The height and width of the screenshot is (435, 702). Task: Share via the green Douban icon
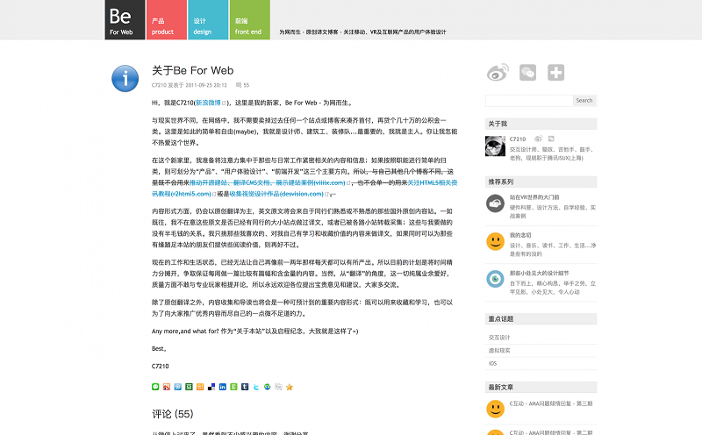pos(189,387)
